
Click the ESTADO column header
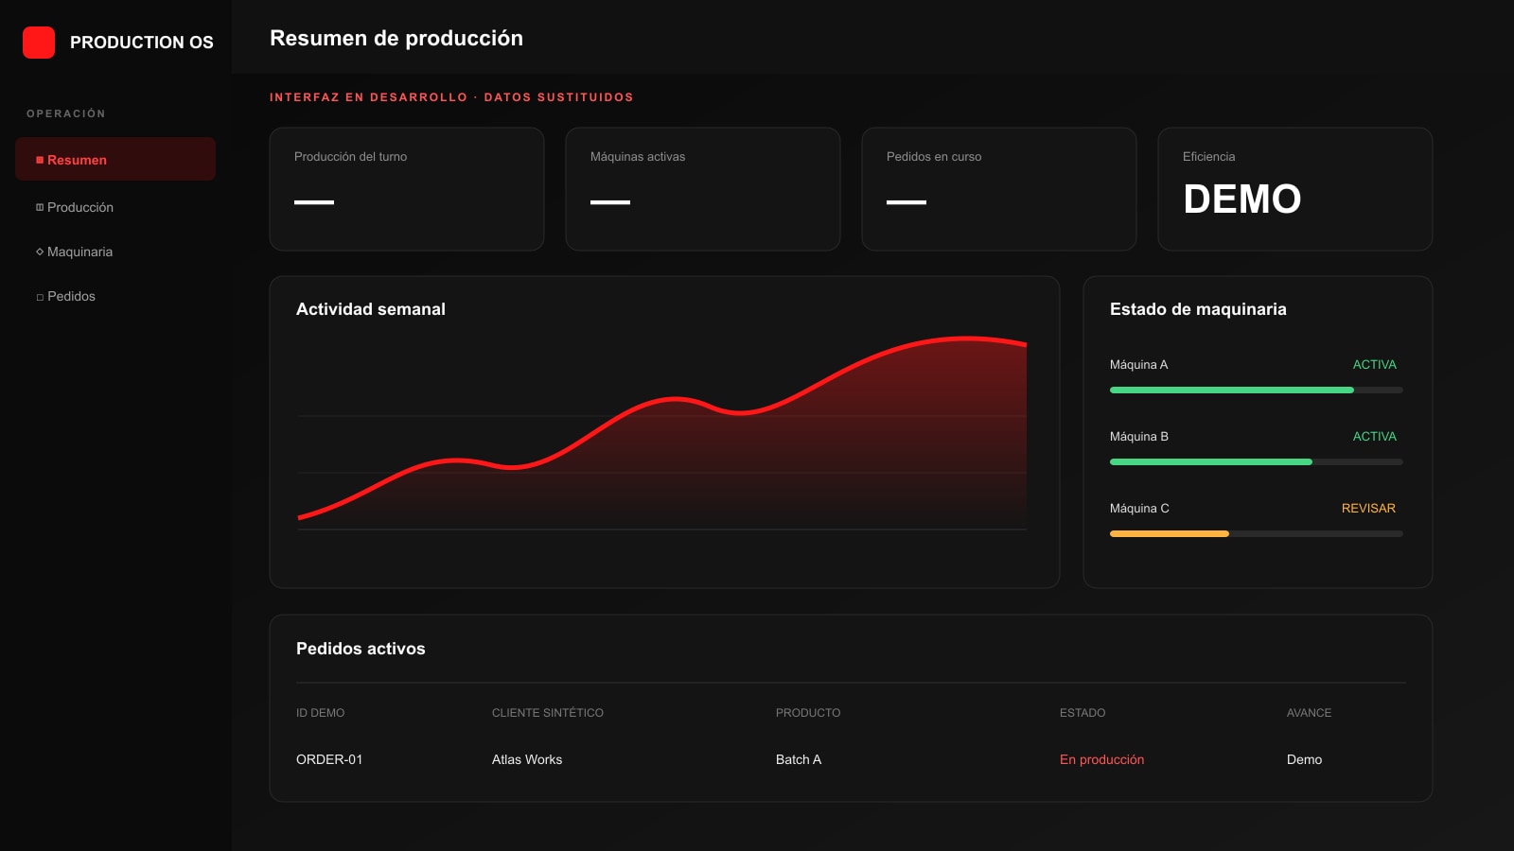click(1083, 713)
